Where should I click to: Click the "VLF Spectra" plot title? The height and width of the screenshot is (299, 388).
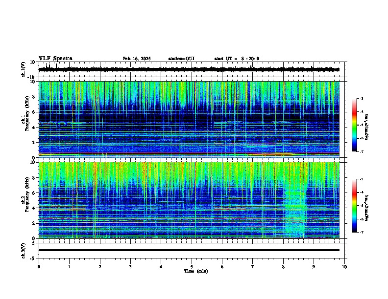pos(55,59)
